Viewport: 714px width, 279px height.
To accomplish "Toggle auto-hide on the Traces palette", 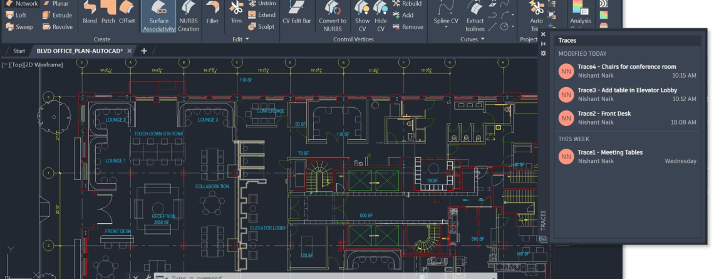I will [543, 45].
